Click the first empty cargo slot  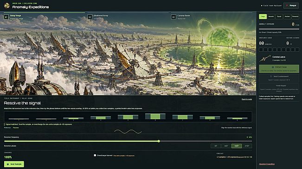(261, 49)
